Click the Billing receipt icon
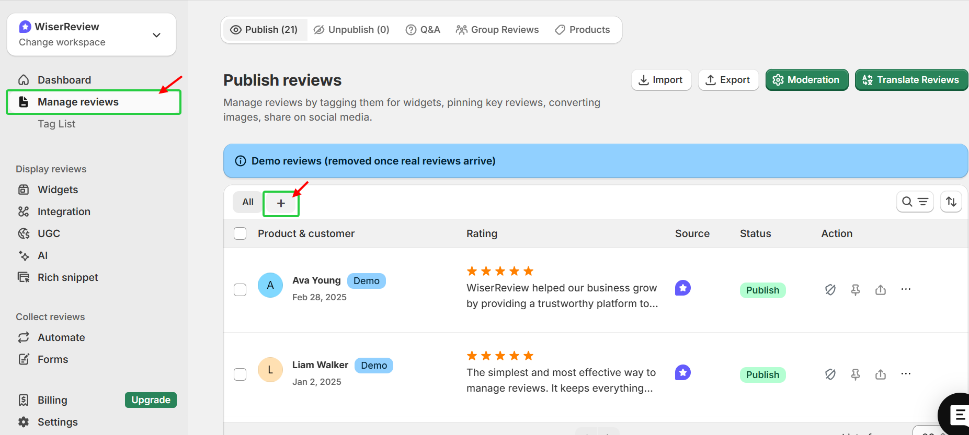Viewport: 969px width, 435px height. click(24, 400)
